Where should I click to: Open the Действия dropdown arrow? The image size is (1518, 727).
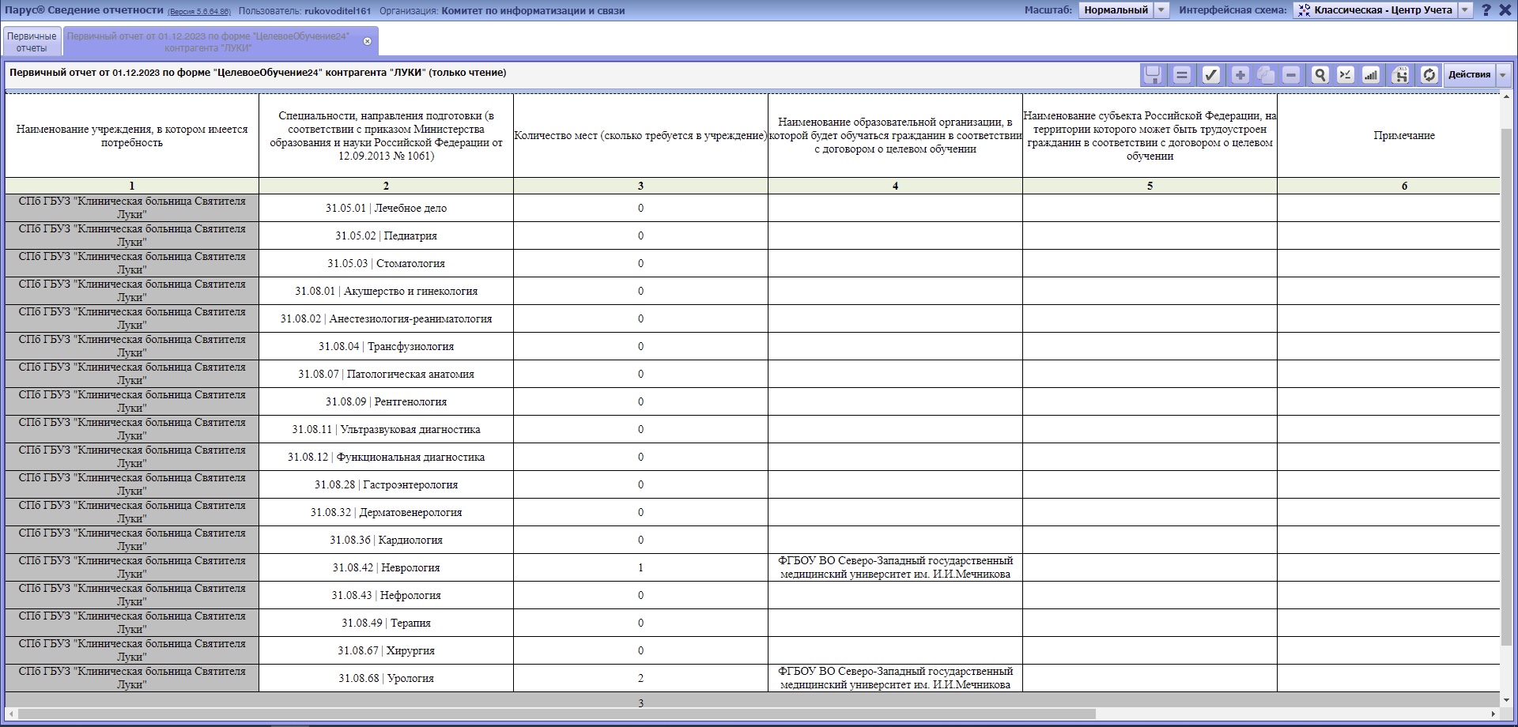tap(1503, 75)
